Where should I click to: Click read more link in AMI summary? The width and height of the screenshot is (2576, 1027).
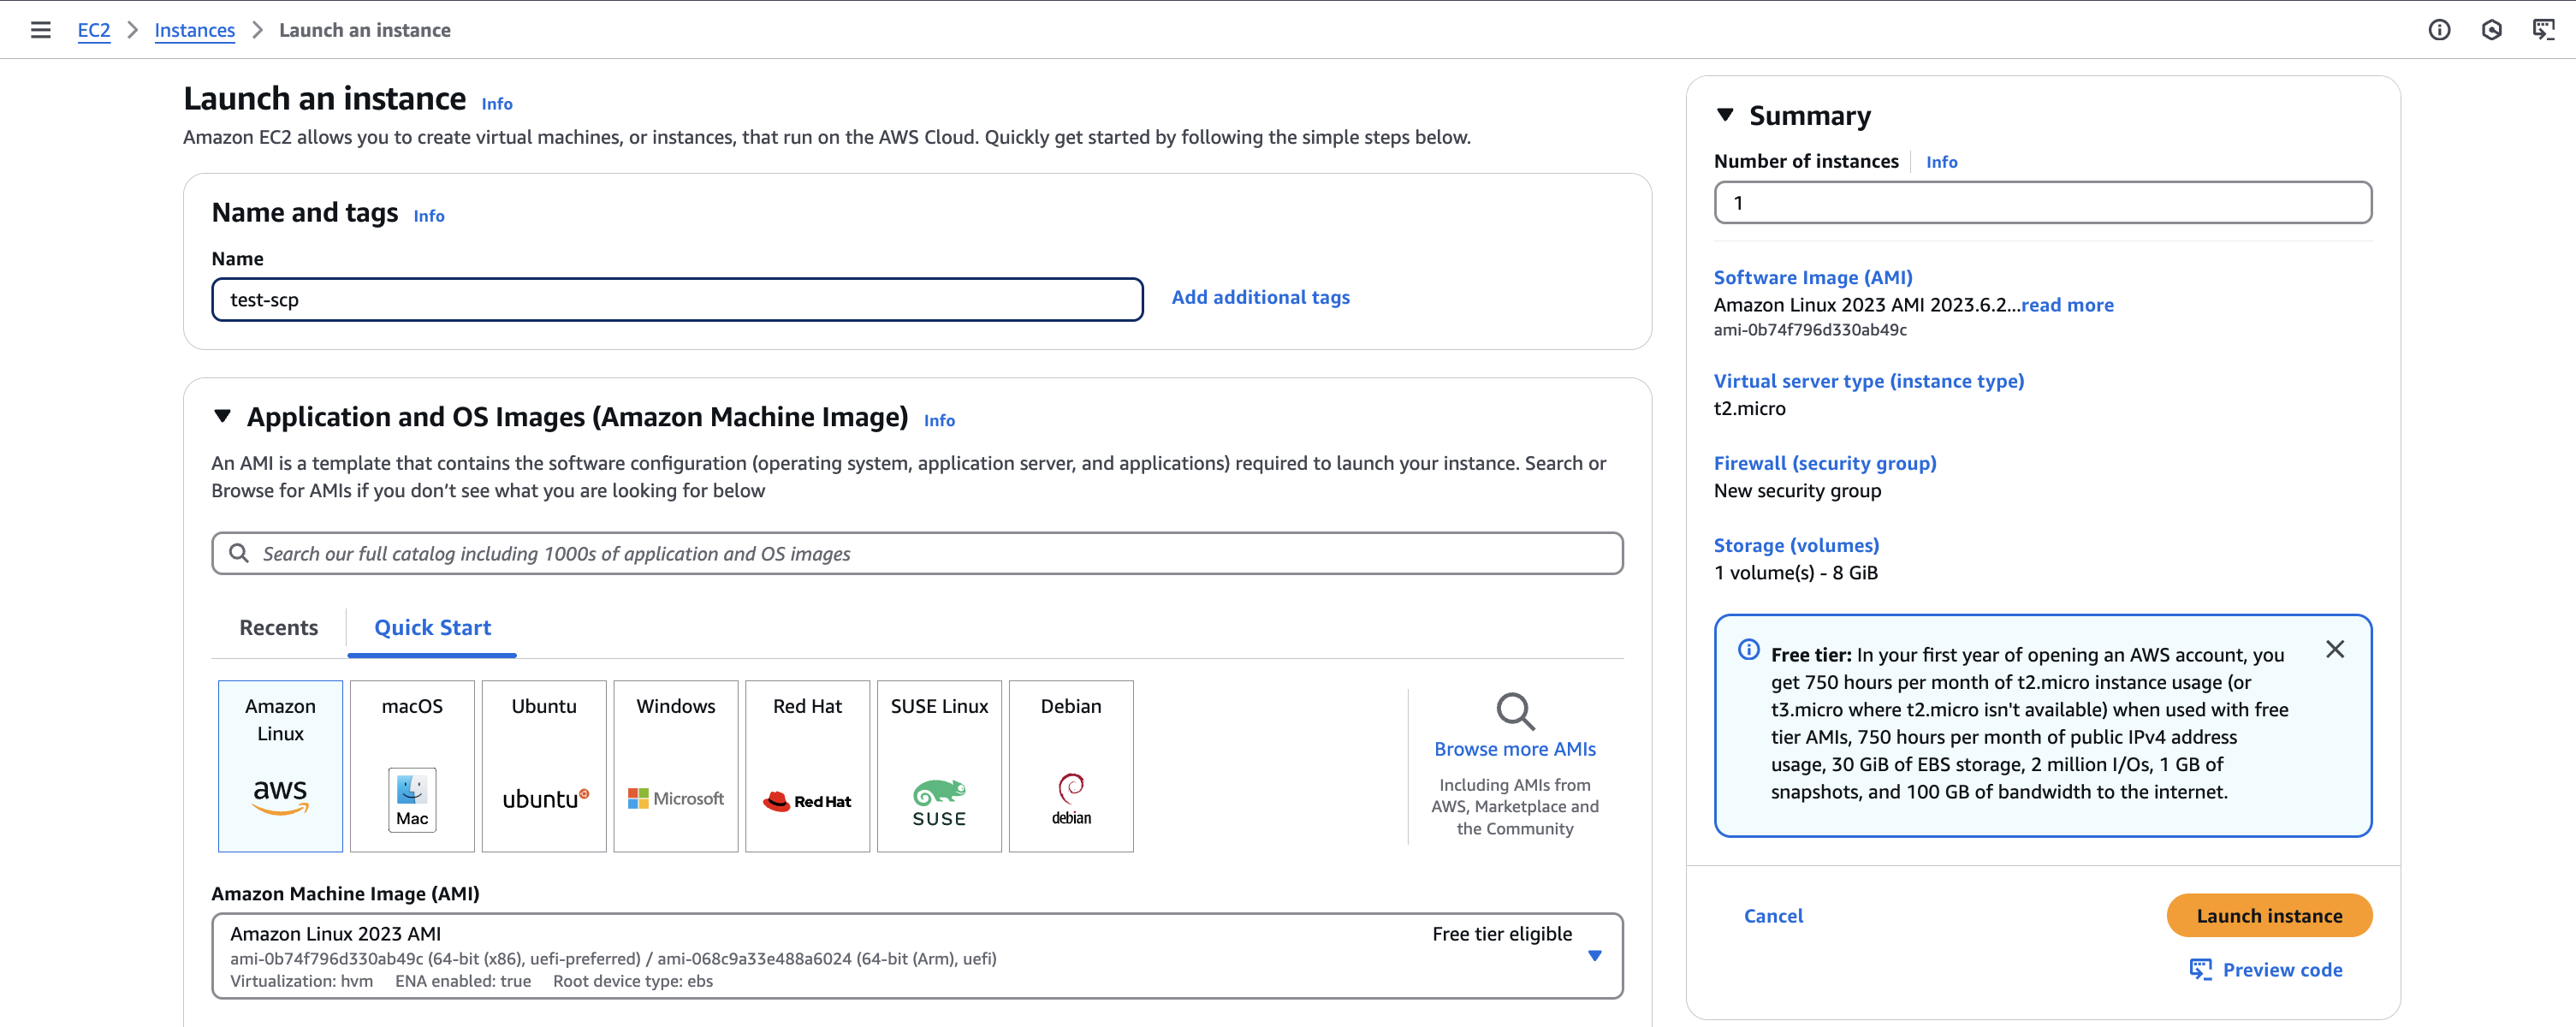point(2067,305)
